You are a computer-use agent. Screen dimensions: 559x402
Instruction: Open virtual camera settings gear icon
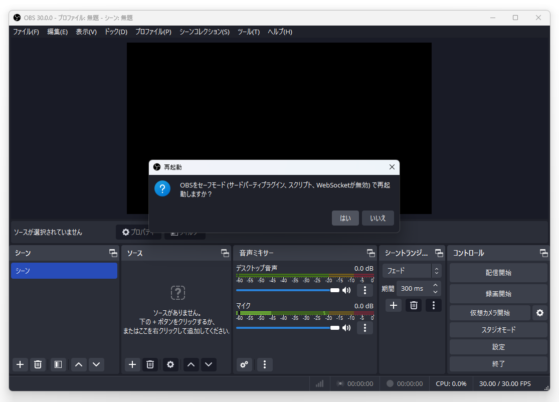tap(540, 313)
